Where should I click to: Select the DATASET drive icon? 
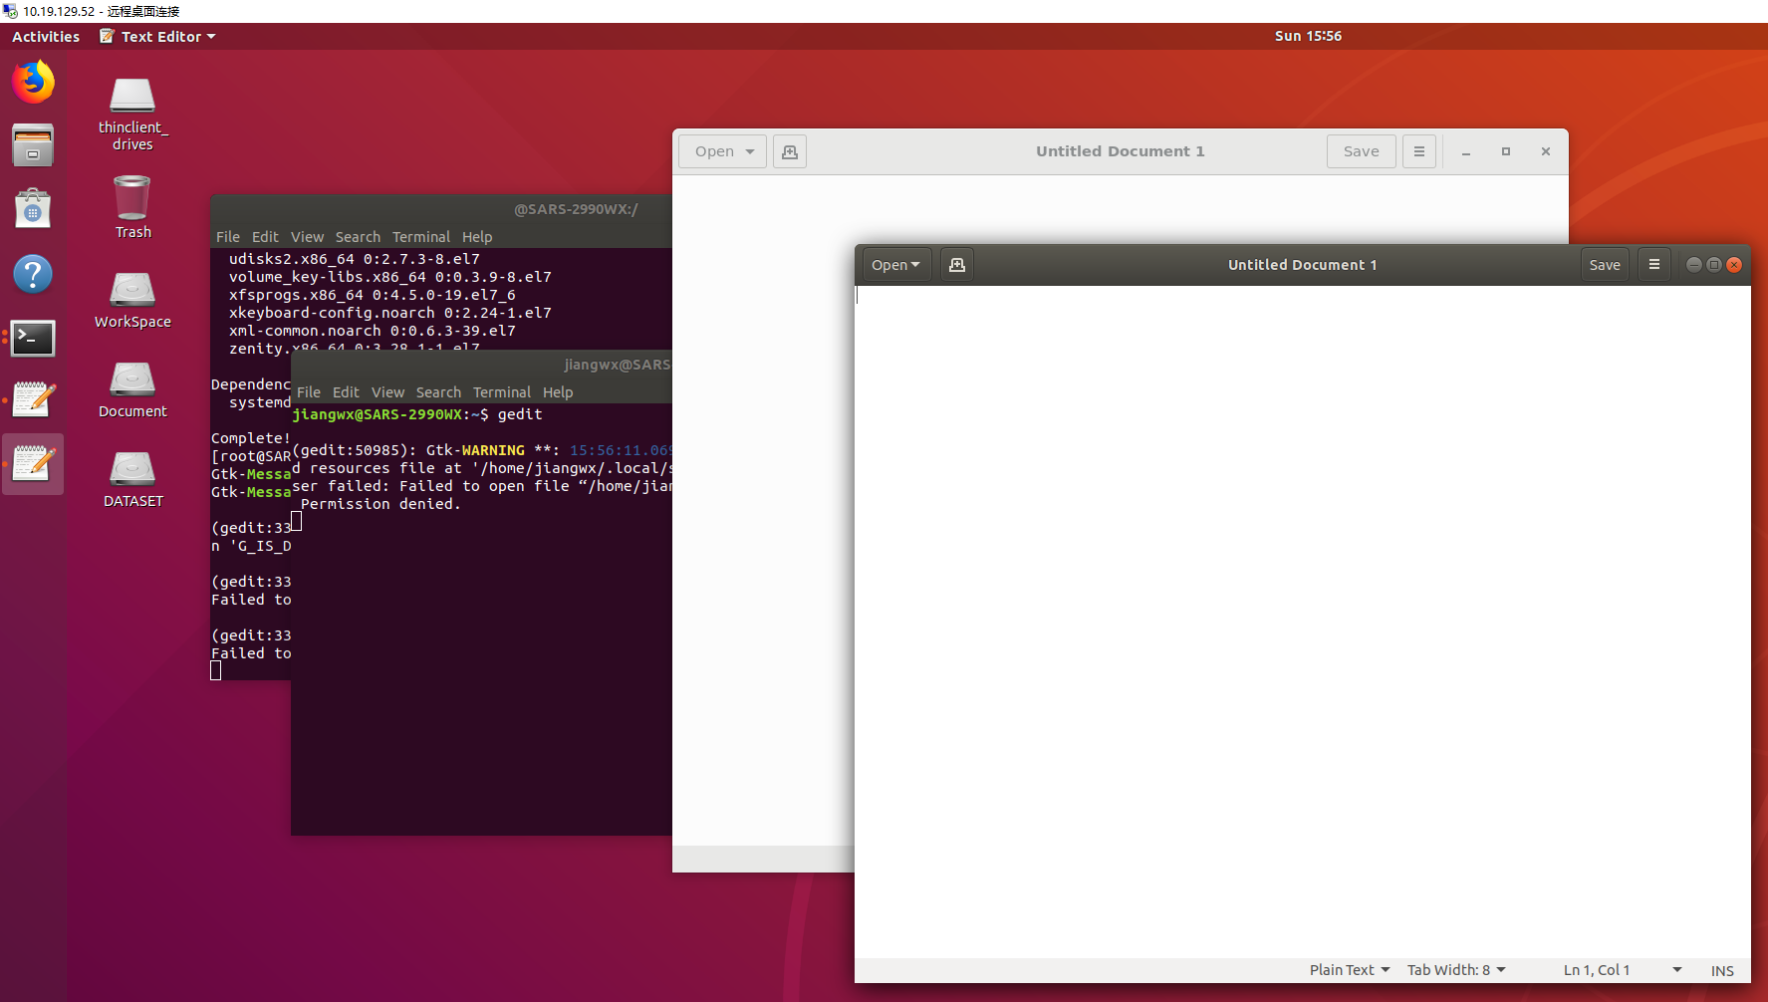coord(132,479)
